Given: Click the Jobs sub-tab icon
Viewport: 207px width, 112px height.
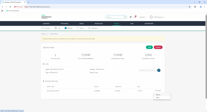Looking at the screenshot, I should coord(56,28).
